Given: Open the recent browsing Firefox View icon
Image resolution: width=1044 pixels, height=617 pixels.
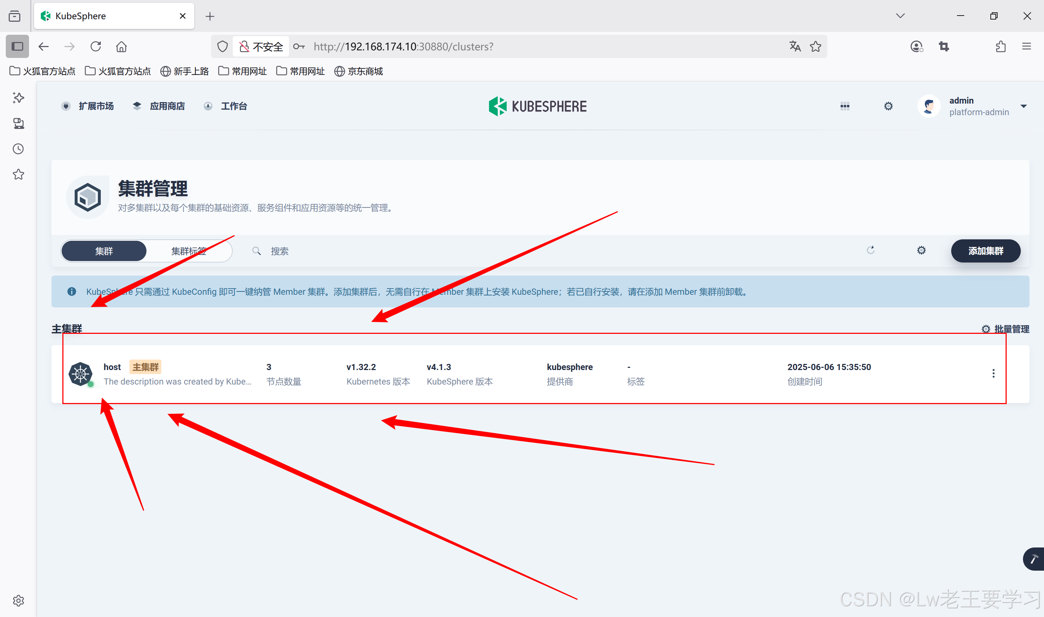Looking at the screenshot, I should tap(14, 16).
